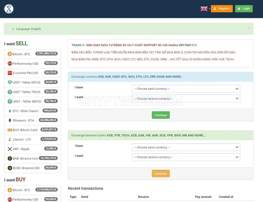The height and width of the screenshot is (202, 263).
Task: Click the orange Continue button
Action: coord(161,173)
